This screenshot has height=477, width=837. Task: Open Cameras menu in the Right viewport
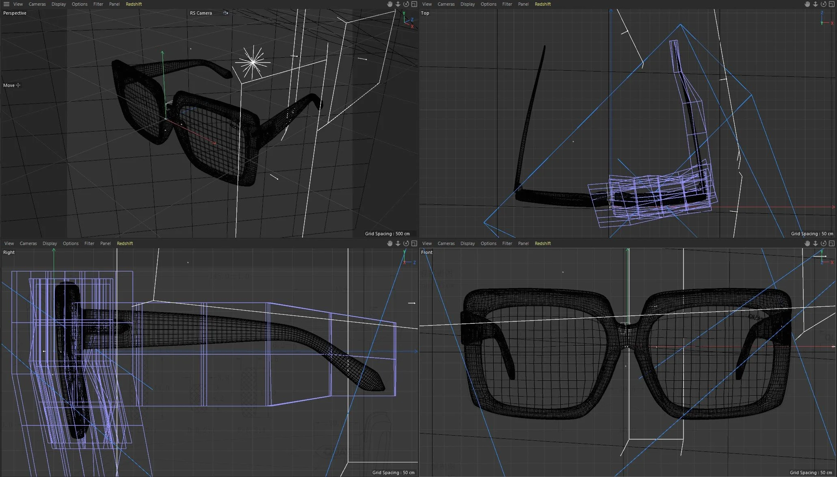[28, 243]
